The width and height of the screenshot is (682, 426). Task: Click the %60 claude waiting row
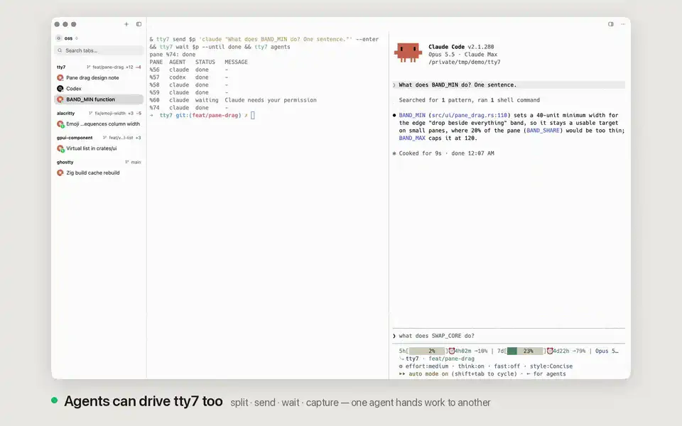[233, 100]
